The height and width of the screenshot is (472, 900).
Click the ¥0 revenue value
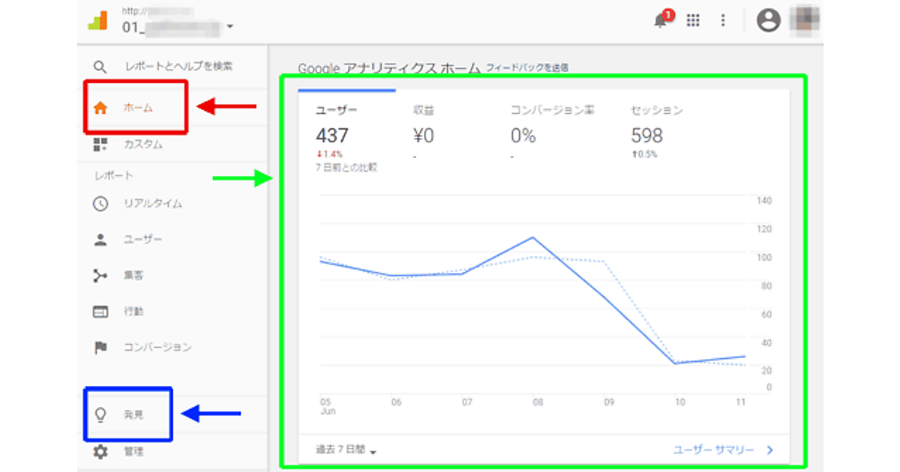click(x=424, y=136)
